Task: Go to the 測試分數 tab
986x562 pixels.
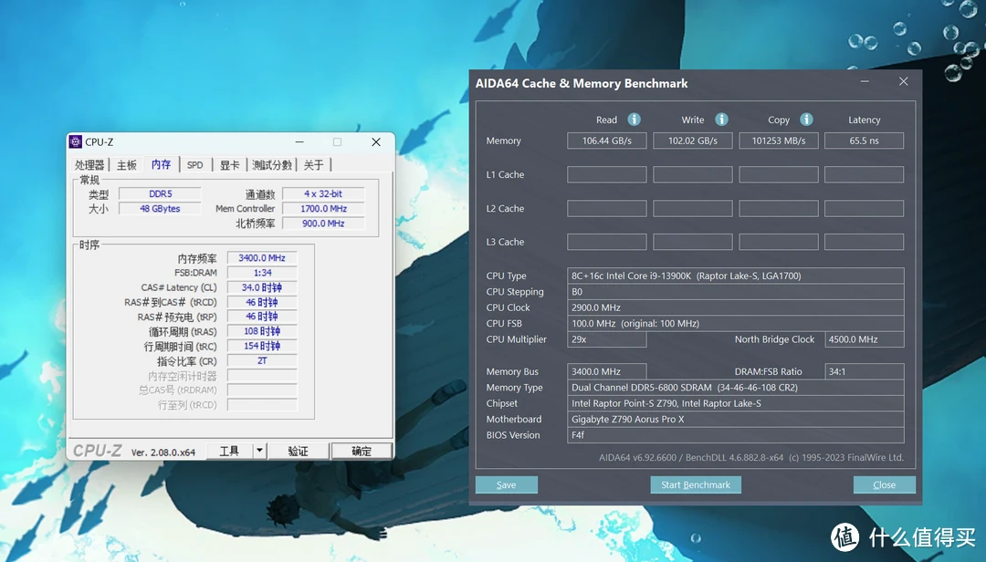Action: [272, 165]
